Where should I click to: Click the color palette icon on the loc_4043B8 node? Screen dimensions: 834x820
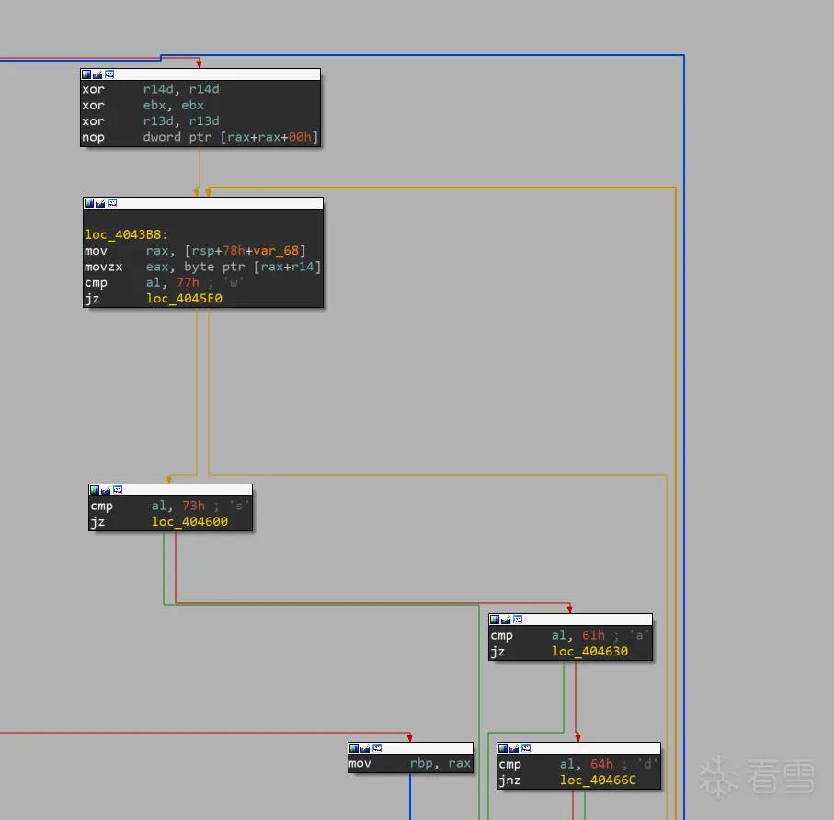89,203
